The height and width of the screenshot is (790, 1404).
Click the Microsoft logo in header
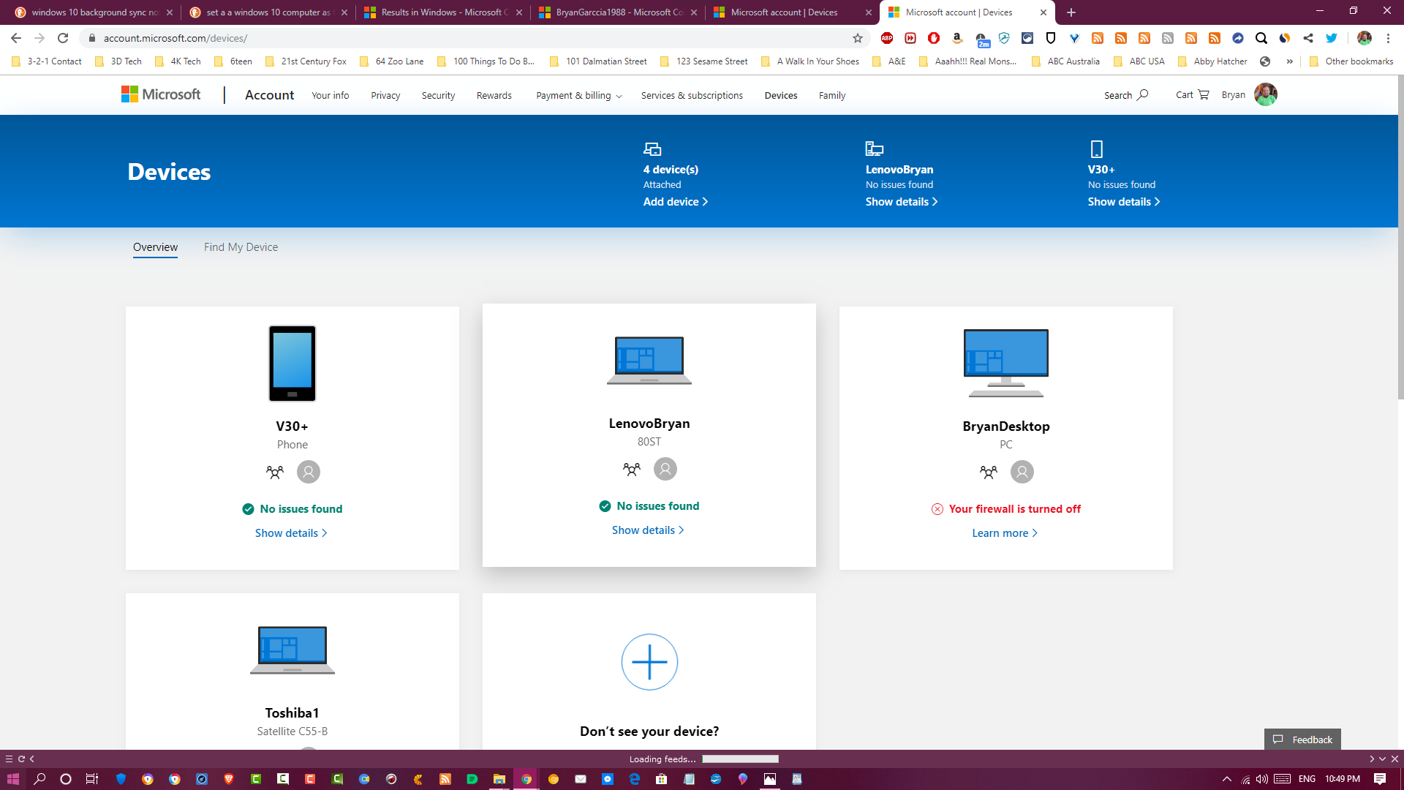click(x=161, y=94)
